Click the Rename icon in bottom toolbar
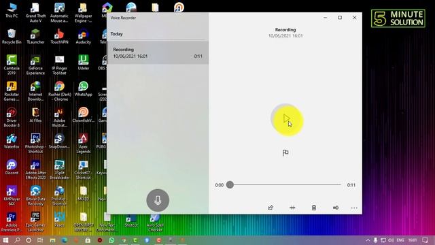 (x=335, y=208)
